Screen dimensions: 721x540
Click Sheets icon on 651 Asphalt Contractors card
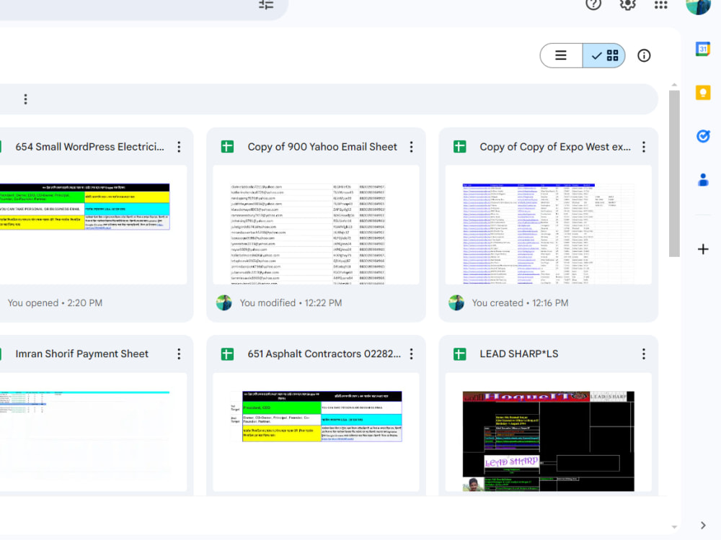tap(227, 354)
